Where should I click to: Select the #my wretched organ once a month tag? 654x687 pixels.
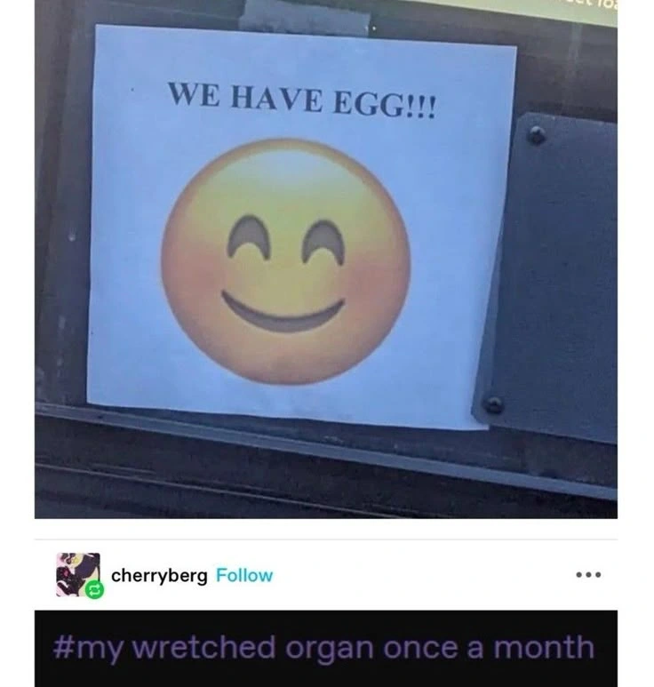click(x=323, y=648)
